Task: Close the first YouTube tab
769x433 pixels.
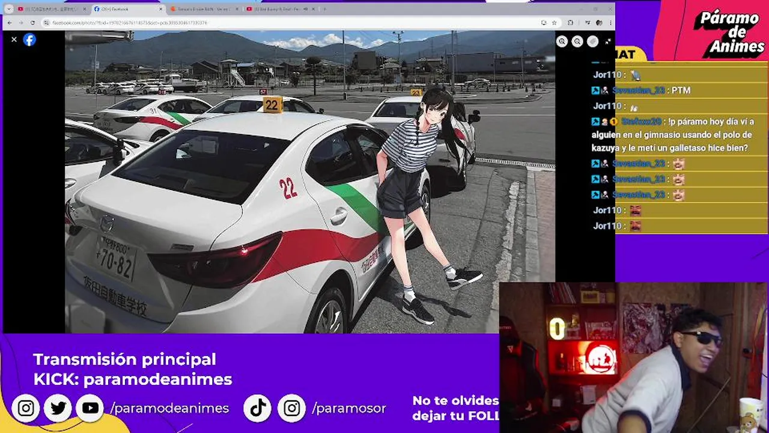Action: tap(85, 9)
